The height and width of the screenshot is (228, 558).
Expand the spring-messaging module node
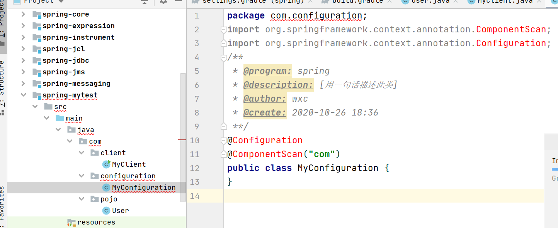click(x=24, y=84)
